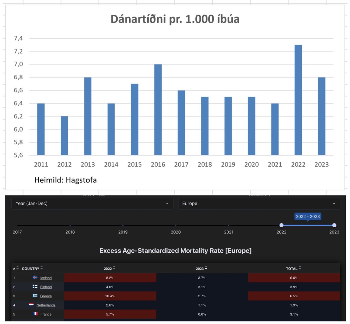
Task: Sort table by COUNTRY column arrows
Action: pyautogui.click(x=42, y=268)
